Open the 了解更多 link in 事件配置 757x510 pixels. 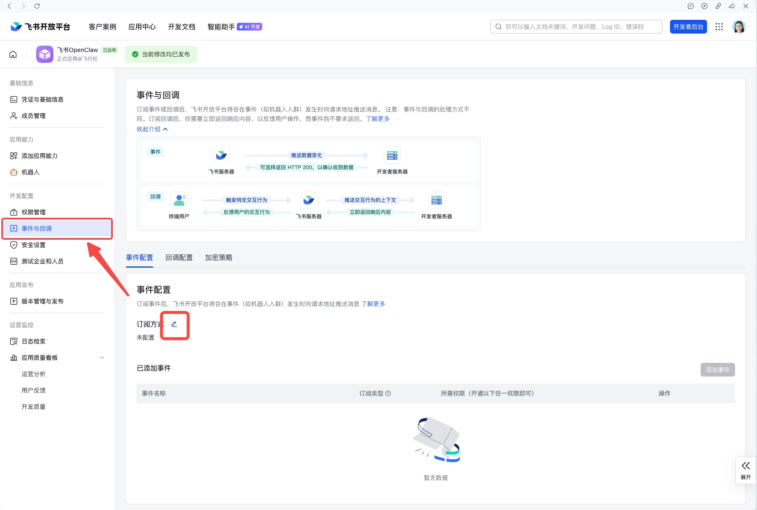[373, 303]
